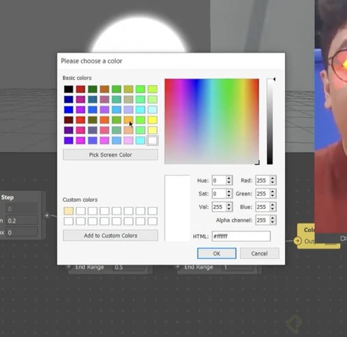Increase Alpha channel with up arrow
The width and height of the screenshot is (347, 337).
(272, 218)
